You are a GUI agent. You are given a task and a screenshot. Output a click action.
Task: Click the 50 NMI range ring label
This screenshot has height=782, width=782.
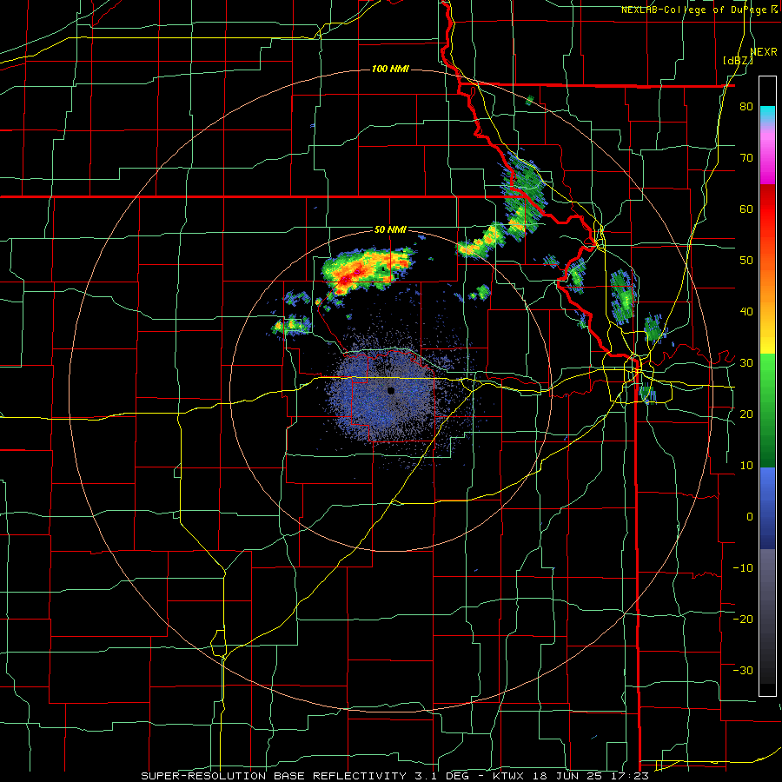coord(390,230)
